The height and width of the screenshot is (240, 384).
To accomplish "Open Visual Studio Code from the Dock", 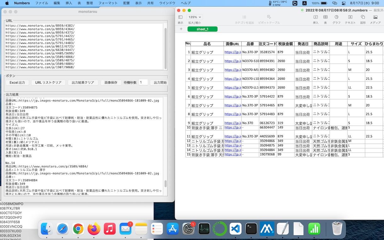I will [235, 229].
